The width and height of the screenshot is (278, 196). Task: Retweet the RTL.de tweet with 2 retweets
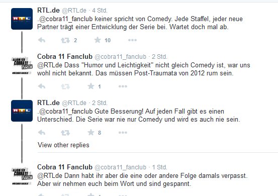(x=65, y=40)
